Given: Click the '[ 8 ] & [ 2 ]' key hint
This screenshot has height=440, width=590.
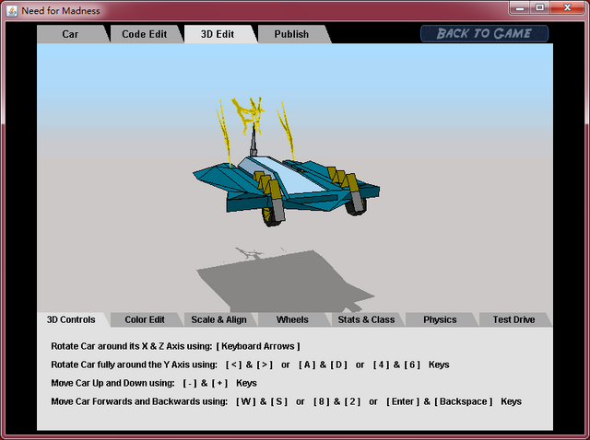Looking at the screenshot, I should coord(337,401).
